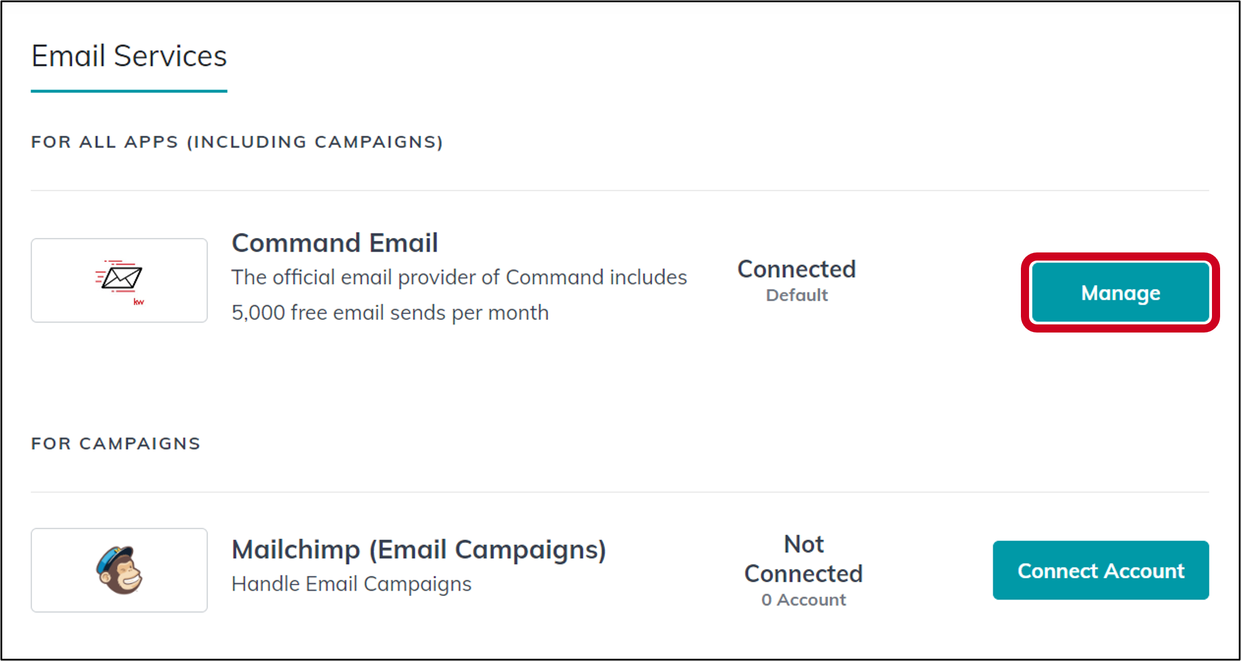This screenshot has width=1241, height=661.
Task: Click the Connected status for Command Email
Action: click(796, 268)
